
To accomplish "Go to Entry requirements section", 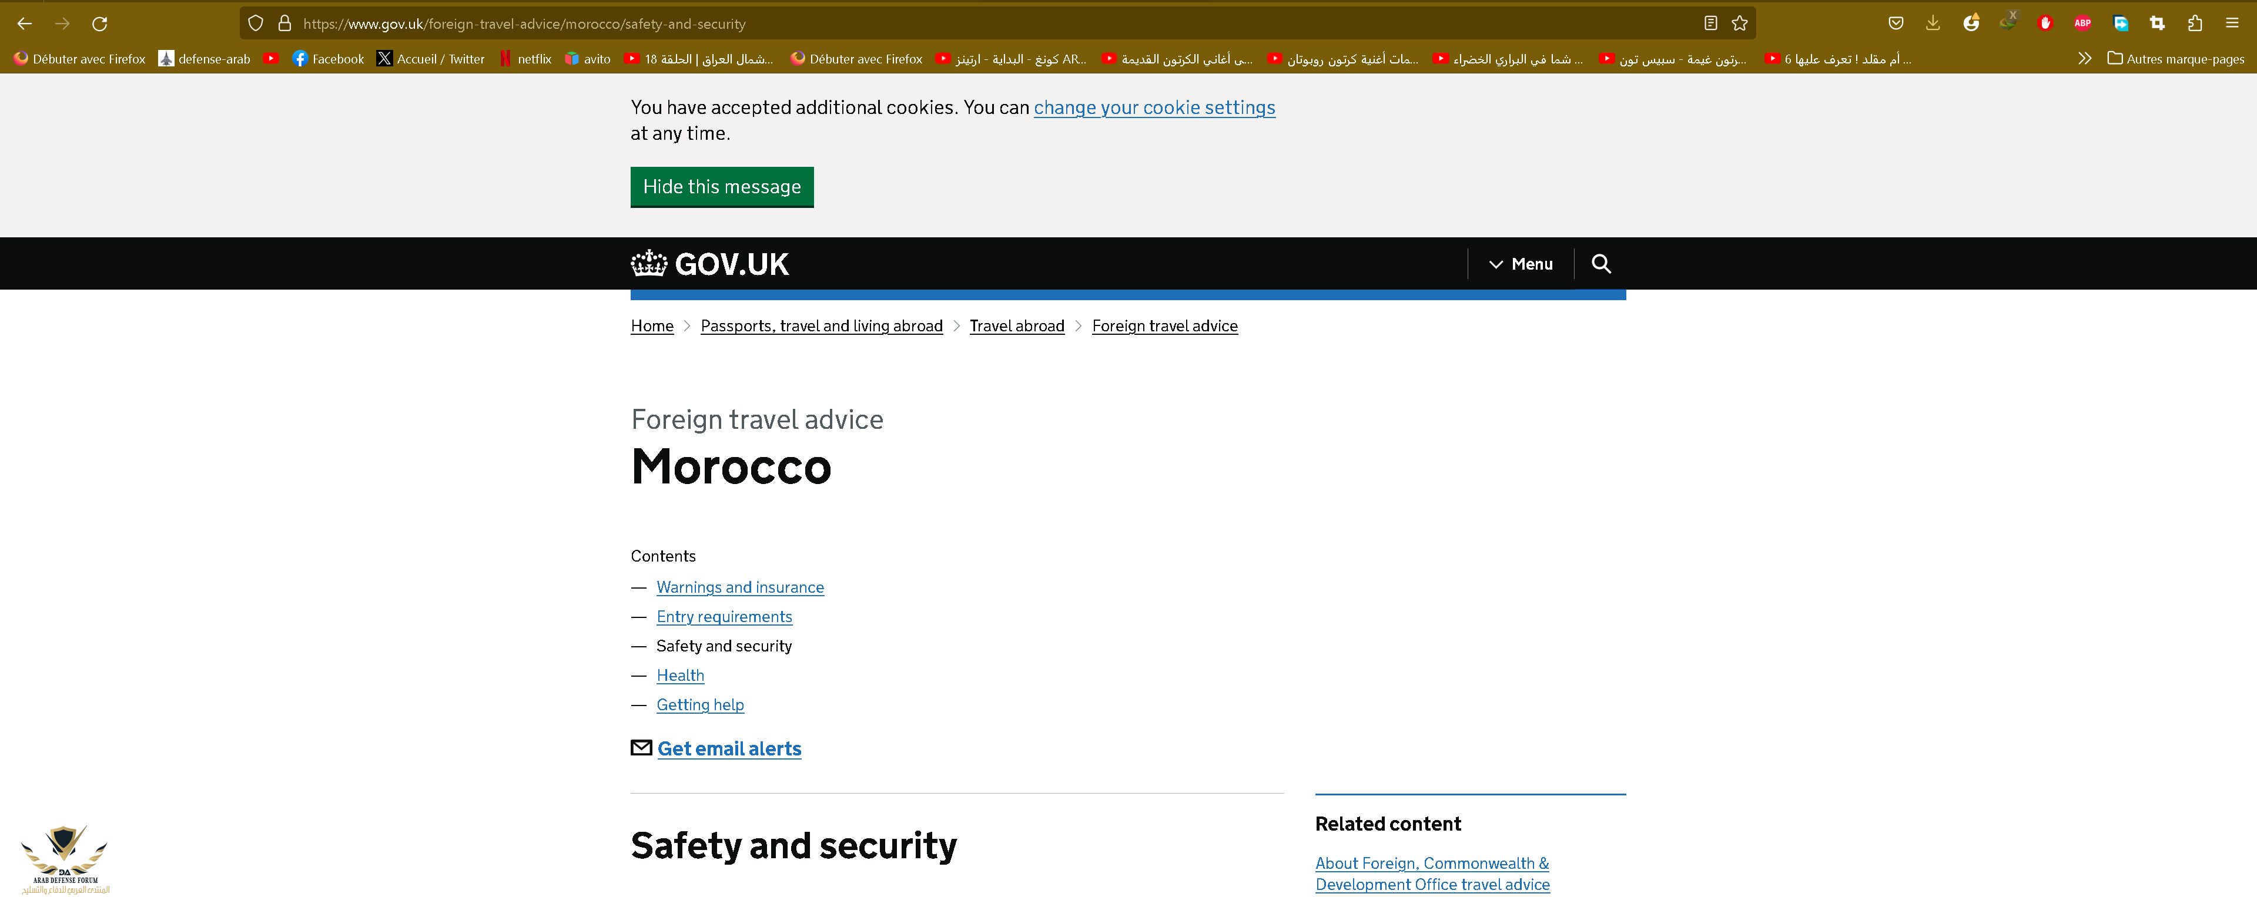I will (724, 617).
